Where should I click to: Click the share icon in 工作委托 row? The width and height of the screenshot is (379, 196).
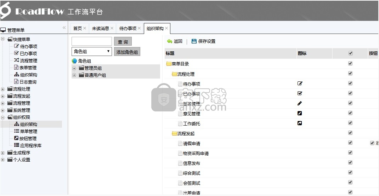[x=300, y=123]
